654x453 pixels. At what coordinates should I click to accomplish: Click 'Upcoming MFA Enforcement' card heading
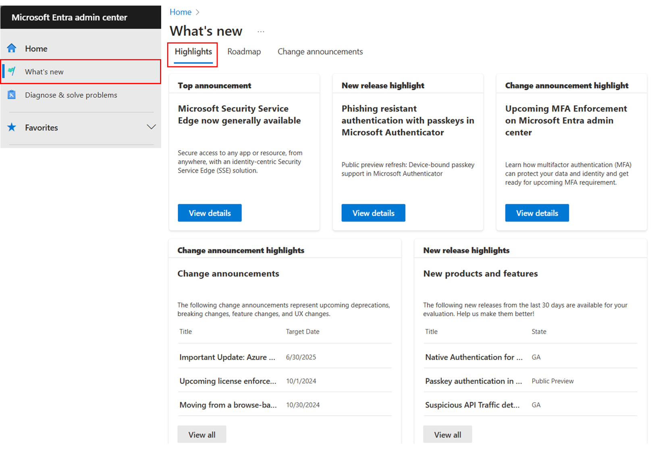566,120
